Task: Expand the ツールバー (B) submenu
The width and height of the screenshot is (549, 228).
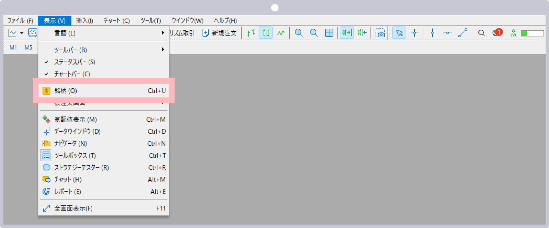Action: pos(104,50)
